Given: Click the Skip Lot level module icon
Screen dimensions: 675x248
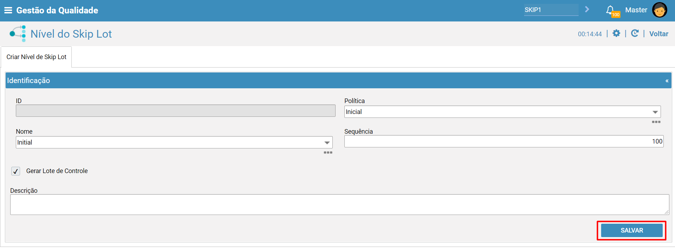Looking at the screenshot, I should 18,34.
